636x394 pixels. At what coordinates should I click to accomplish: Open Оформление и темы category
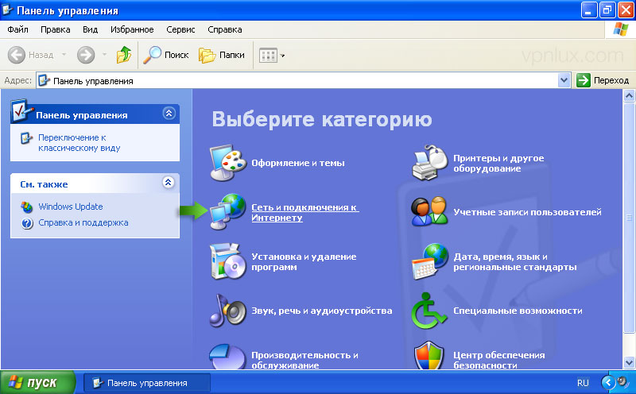297,163
